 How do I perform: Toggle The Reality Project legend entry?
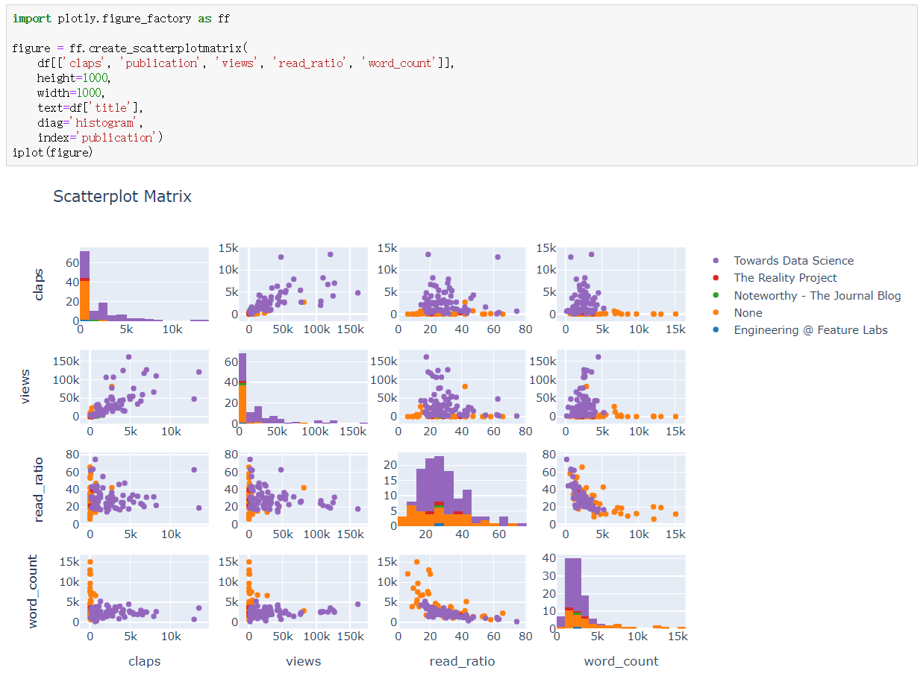[x=785, y=278]
